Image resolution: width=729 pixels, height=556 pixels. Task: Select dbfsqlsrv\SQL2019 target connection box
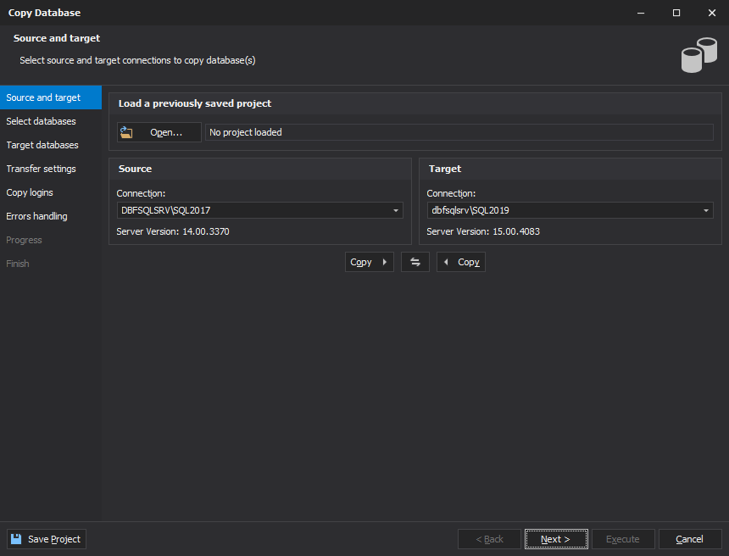[570, 210]
